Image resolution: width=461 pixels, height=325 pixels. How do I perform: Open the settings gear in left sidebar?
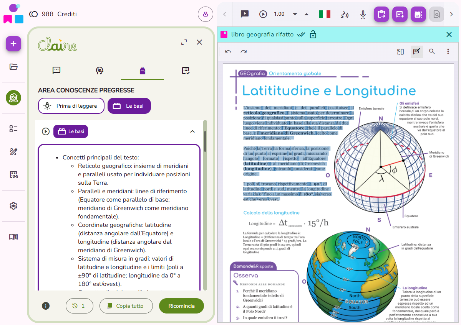click(13, 206)
